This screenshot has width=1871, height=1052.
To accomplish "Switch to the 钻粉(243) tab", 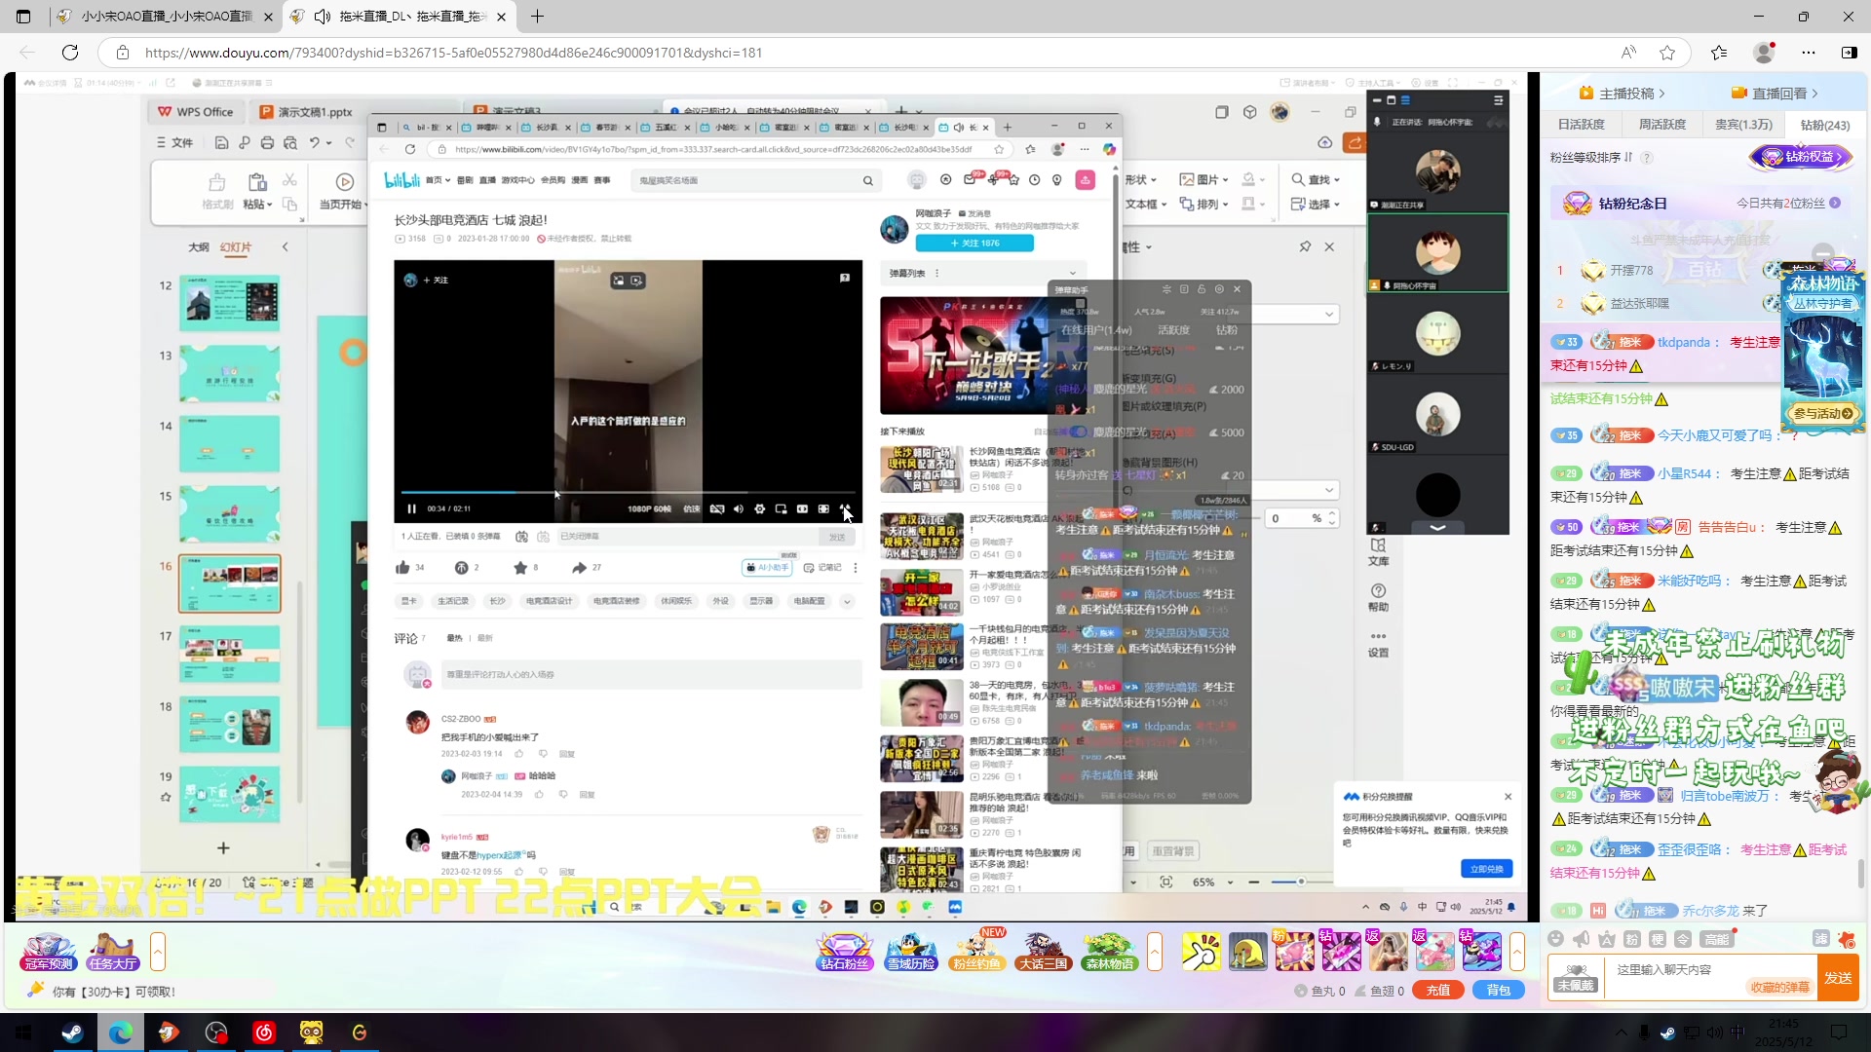I will tap(1824, 125).
